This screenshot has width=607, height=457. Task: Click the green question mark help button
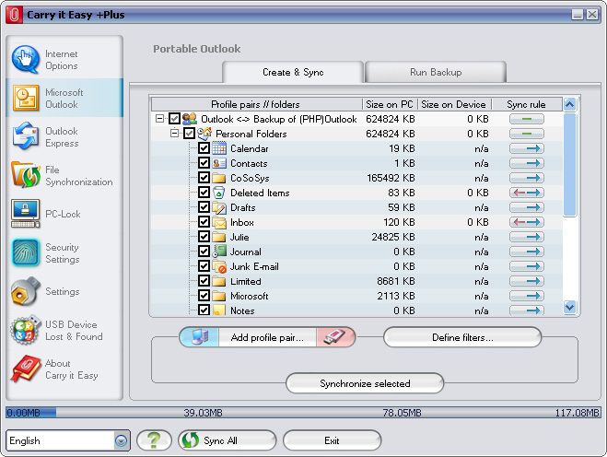pyautogui.click(x=154, y=440)
